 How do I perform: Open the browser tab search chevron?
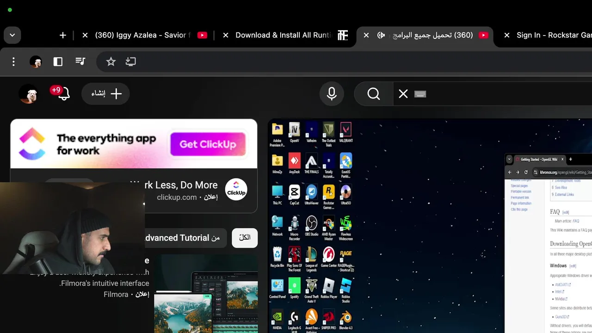coord(12,35)
